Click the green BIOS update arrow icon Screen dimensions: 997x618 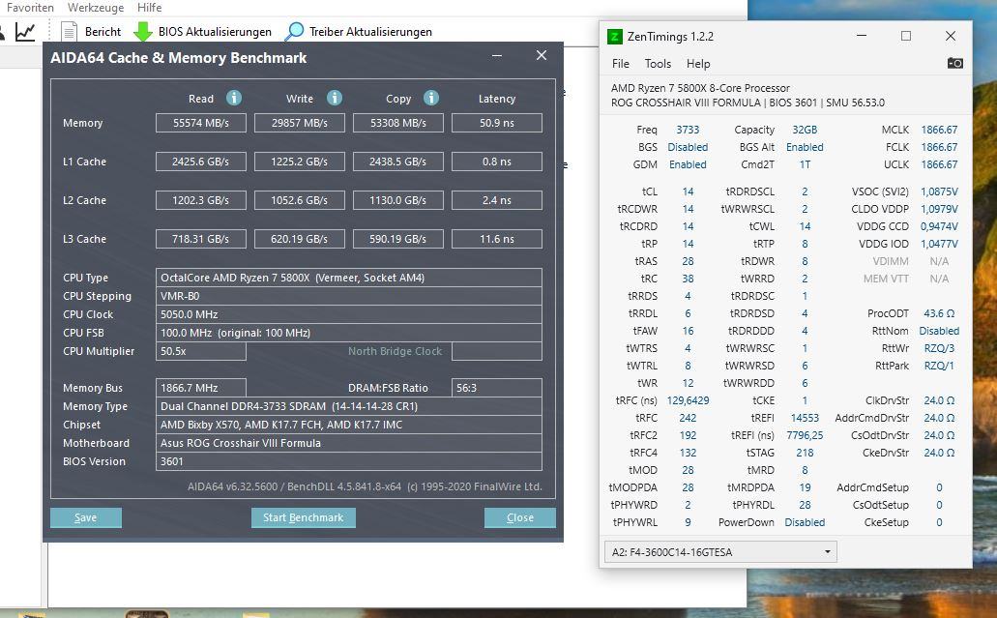[x=143, y=31]
